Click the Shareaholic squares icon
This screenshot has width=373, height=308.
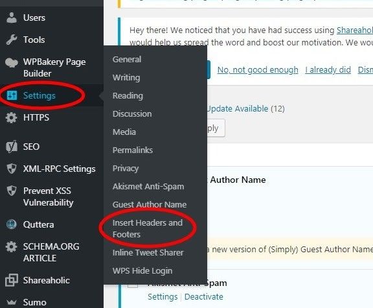pos(12,280)
